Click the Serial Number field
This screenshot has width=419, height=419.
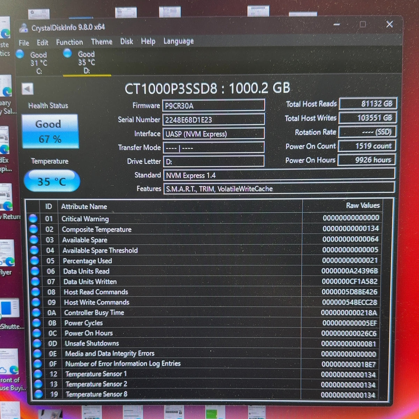coord(213,120)
